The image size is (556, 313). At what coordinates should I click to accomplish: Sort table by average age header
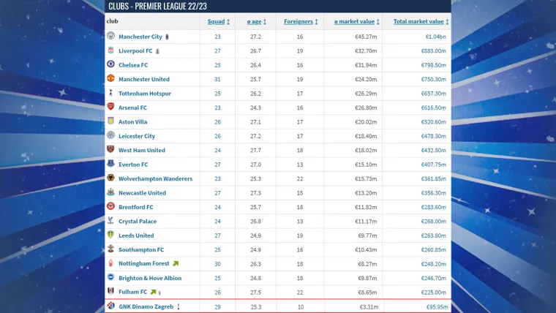point(256,21)
